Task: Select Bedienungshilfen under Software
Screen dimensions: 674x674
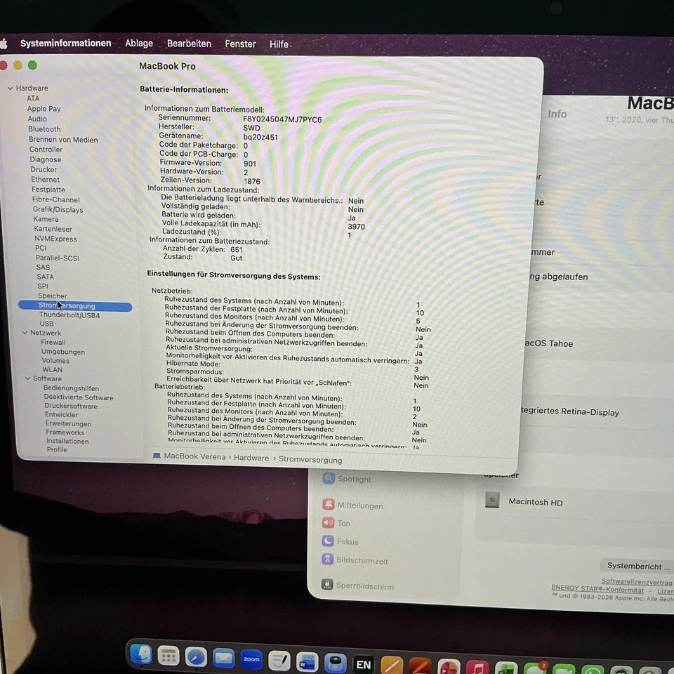Action: pyautogui.click(x=71, y=388)
